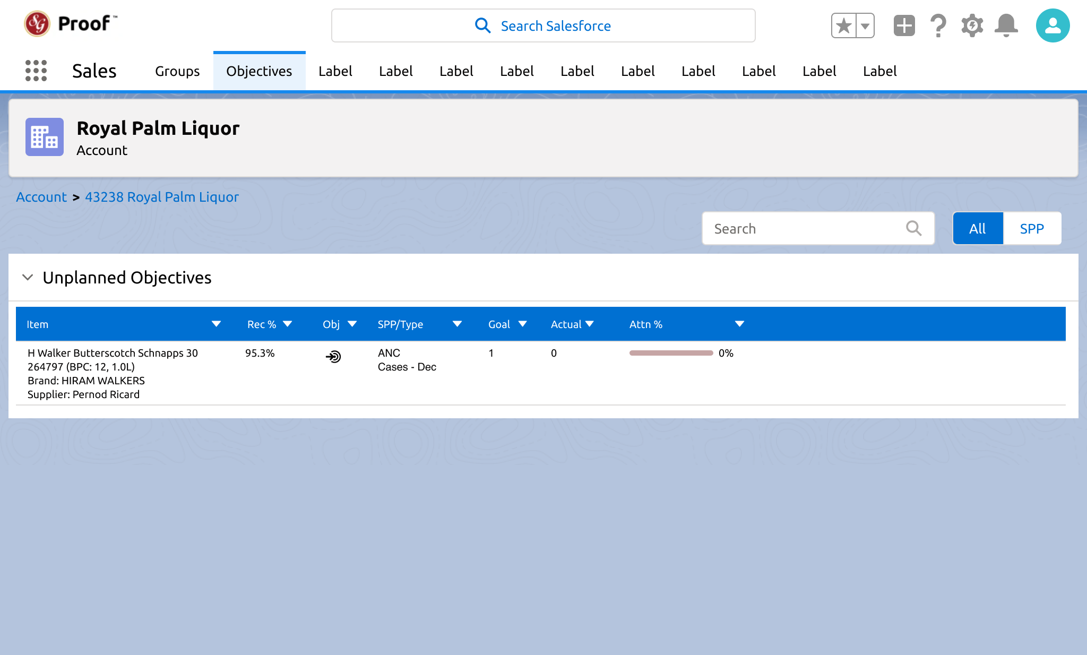Click the global actions plus icon
1087x655 pixels.
[x=904, y=25]
